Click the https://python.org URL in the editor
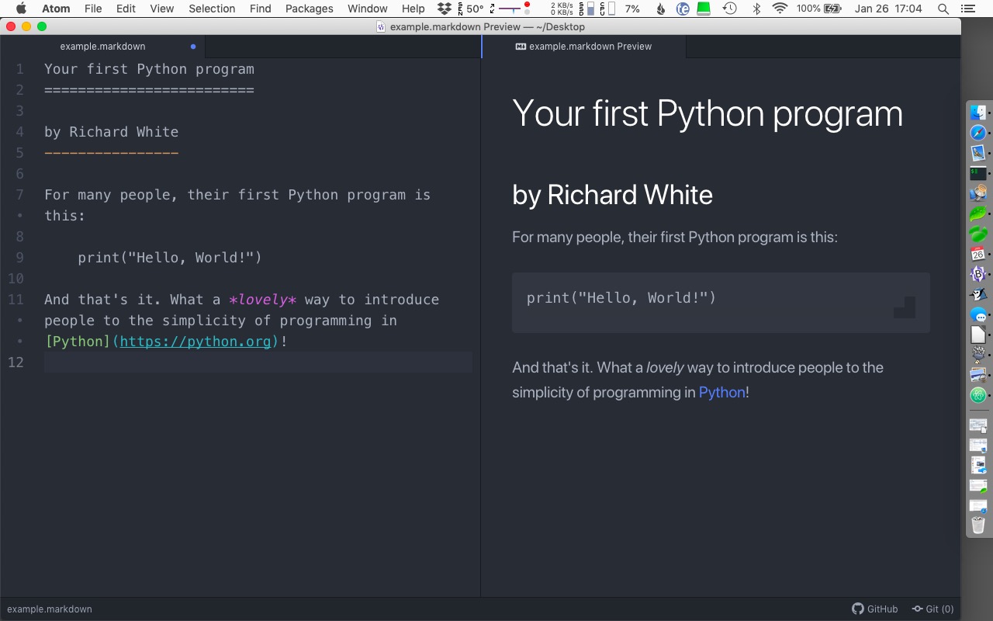Screen dimensions: 993x621 195,342
